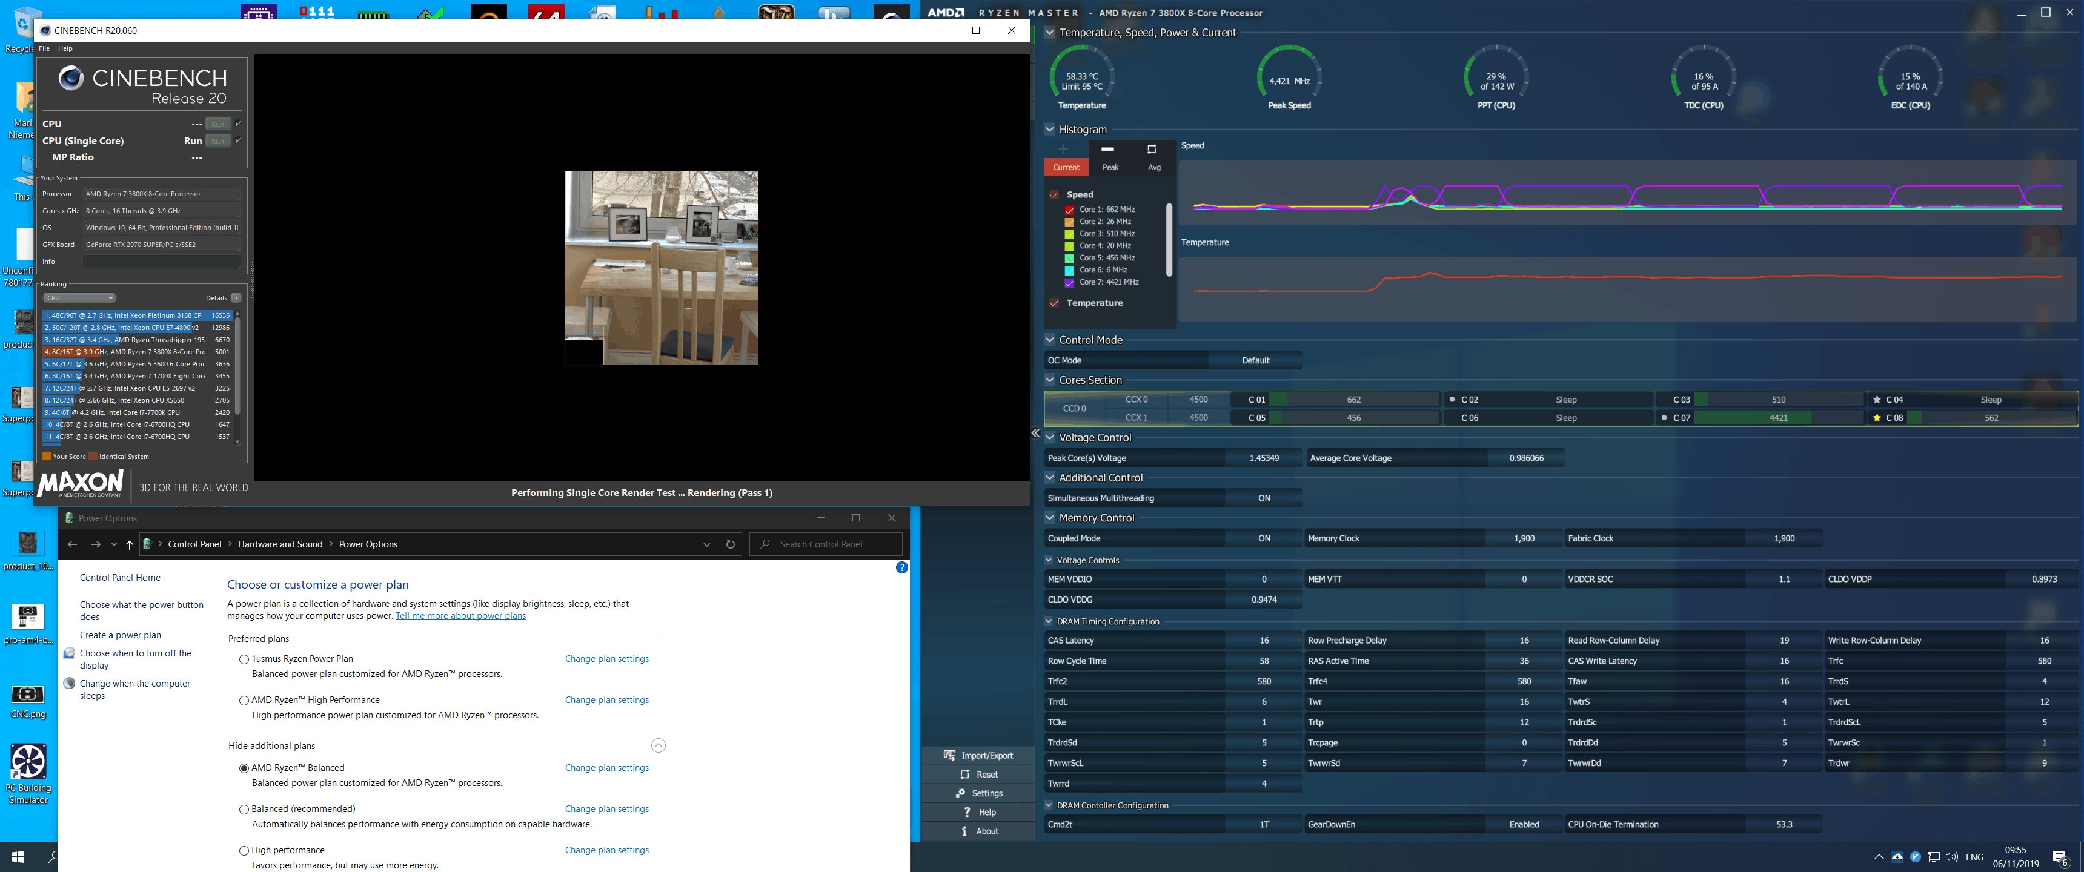Click Tell me more about power plans link
This screenshot has height=872, width=2084.
[460, 616]
